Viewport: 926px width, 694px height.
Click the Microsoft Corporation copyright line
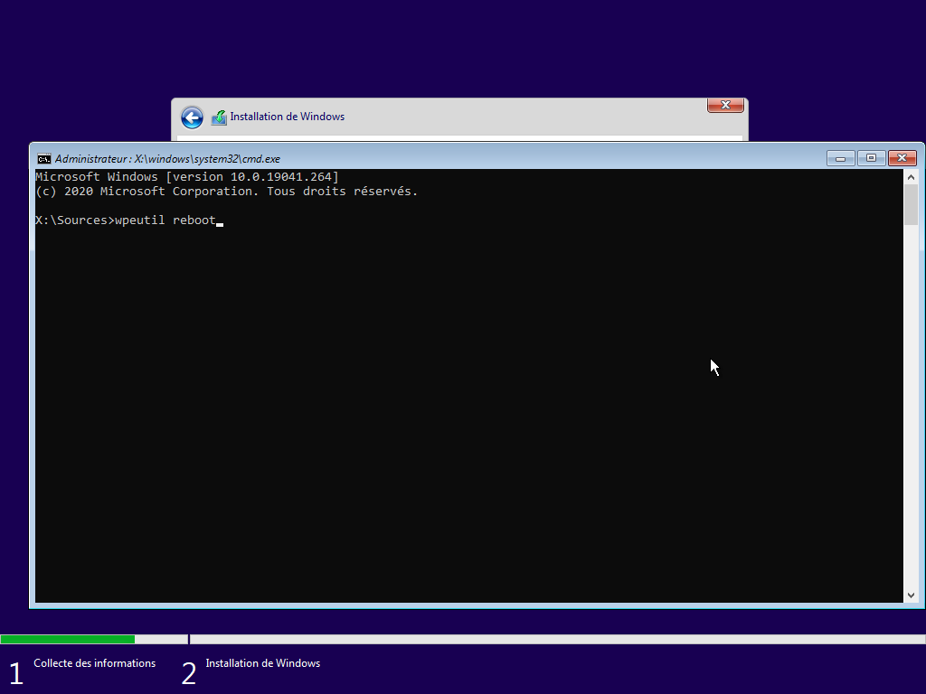227,192
